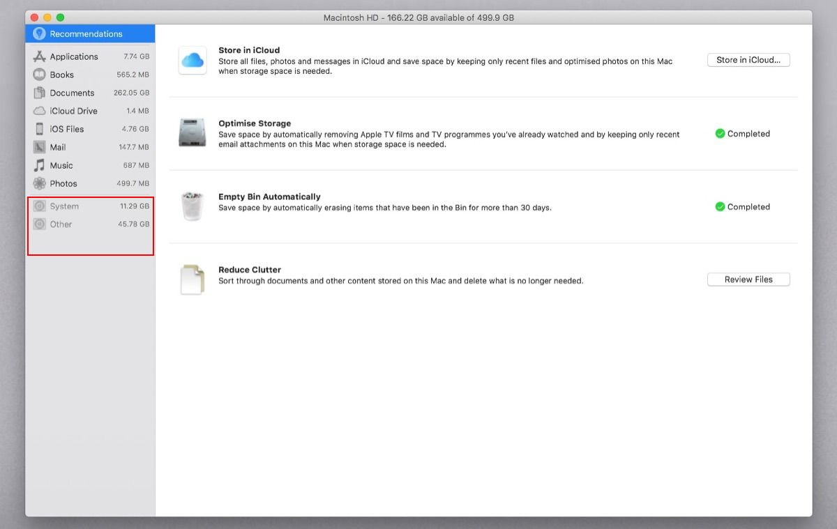Open the Photos pinwheel icon

coord(40,183)
